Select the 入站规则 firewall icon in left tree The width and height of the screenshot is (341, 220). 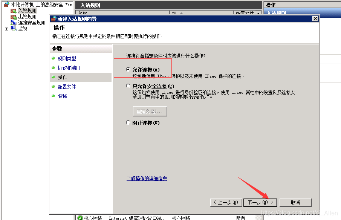[13, 10]
